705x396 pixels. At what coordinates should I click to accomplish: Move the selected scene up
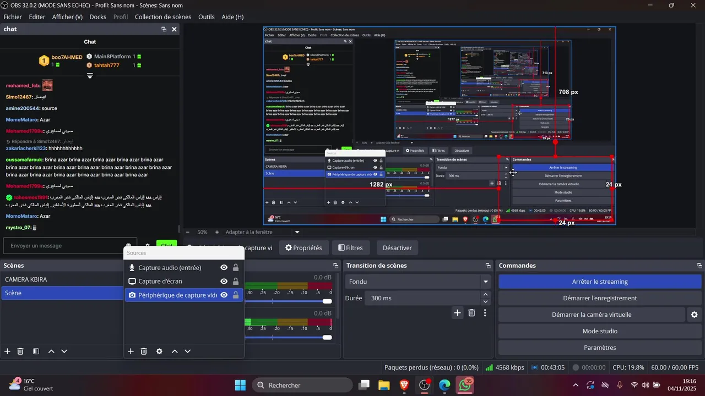51,351
